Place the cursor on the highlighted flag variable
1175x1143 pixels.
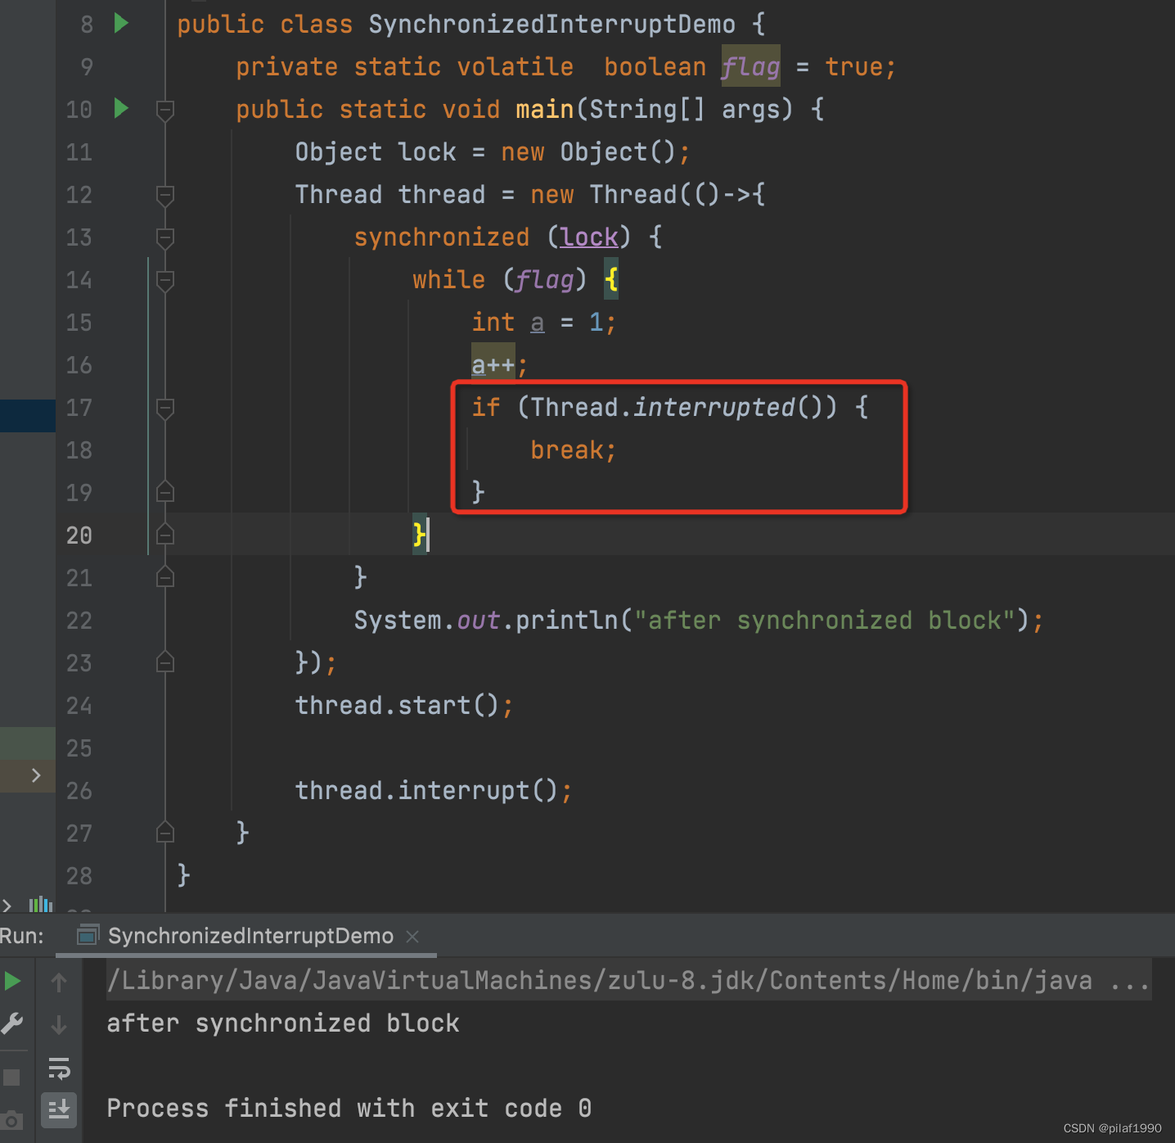pos(750,66)
